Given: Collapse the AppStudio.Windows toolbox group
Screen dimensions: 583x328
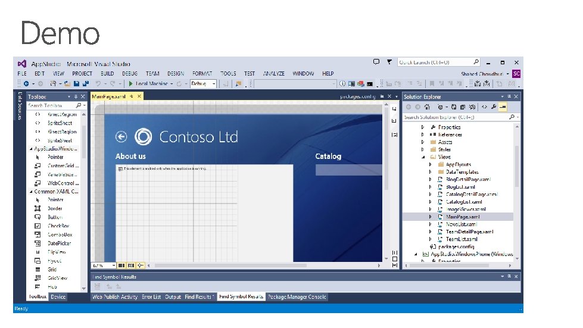Looking at the screenshot, I should (31, 149).
